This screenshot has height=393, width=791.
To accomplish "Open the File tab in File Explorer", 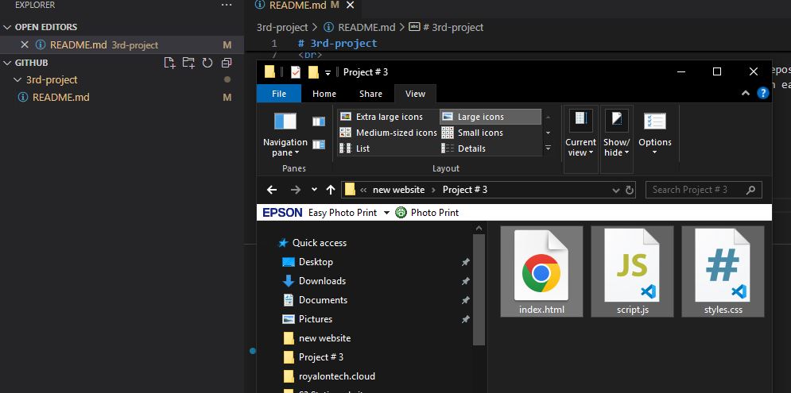I will [279, 94].
